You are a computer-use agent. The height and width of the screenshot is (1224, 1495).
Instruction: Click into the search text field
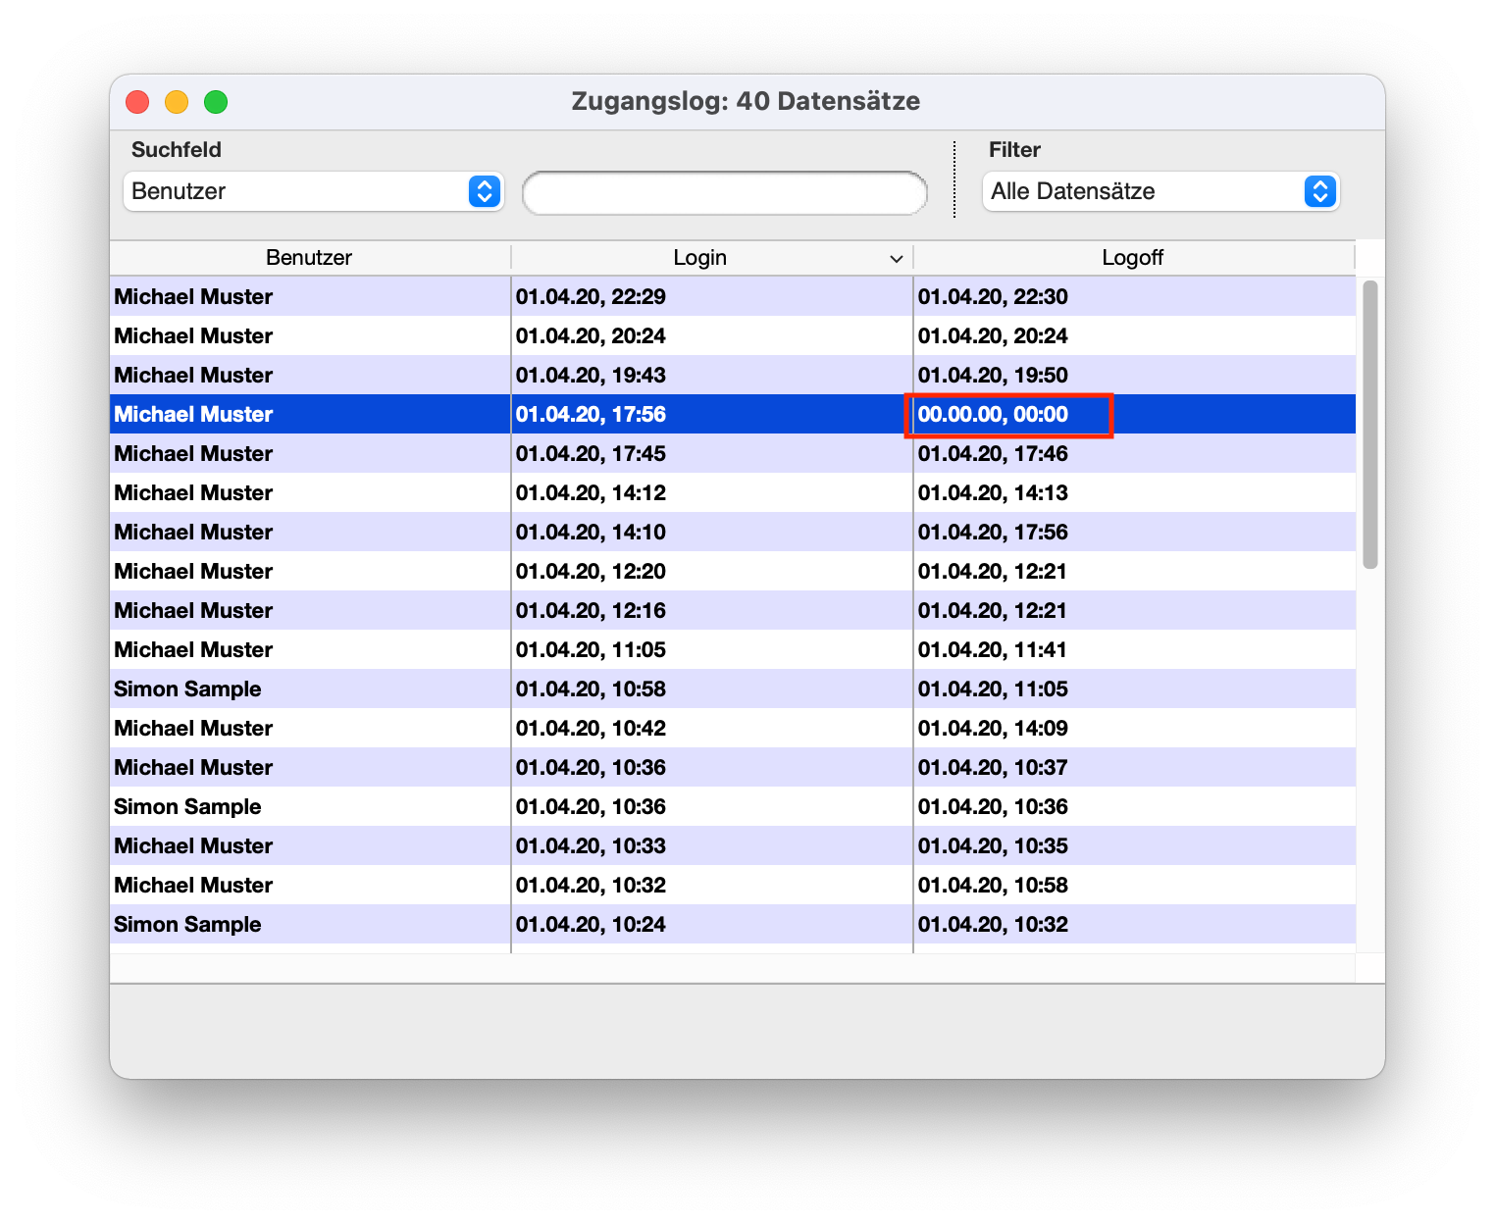point(725,192)
